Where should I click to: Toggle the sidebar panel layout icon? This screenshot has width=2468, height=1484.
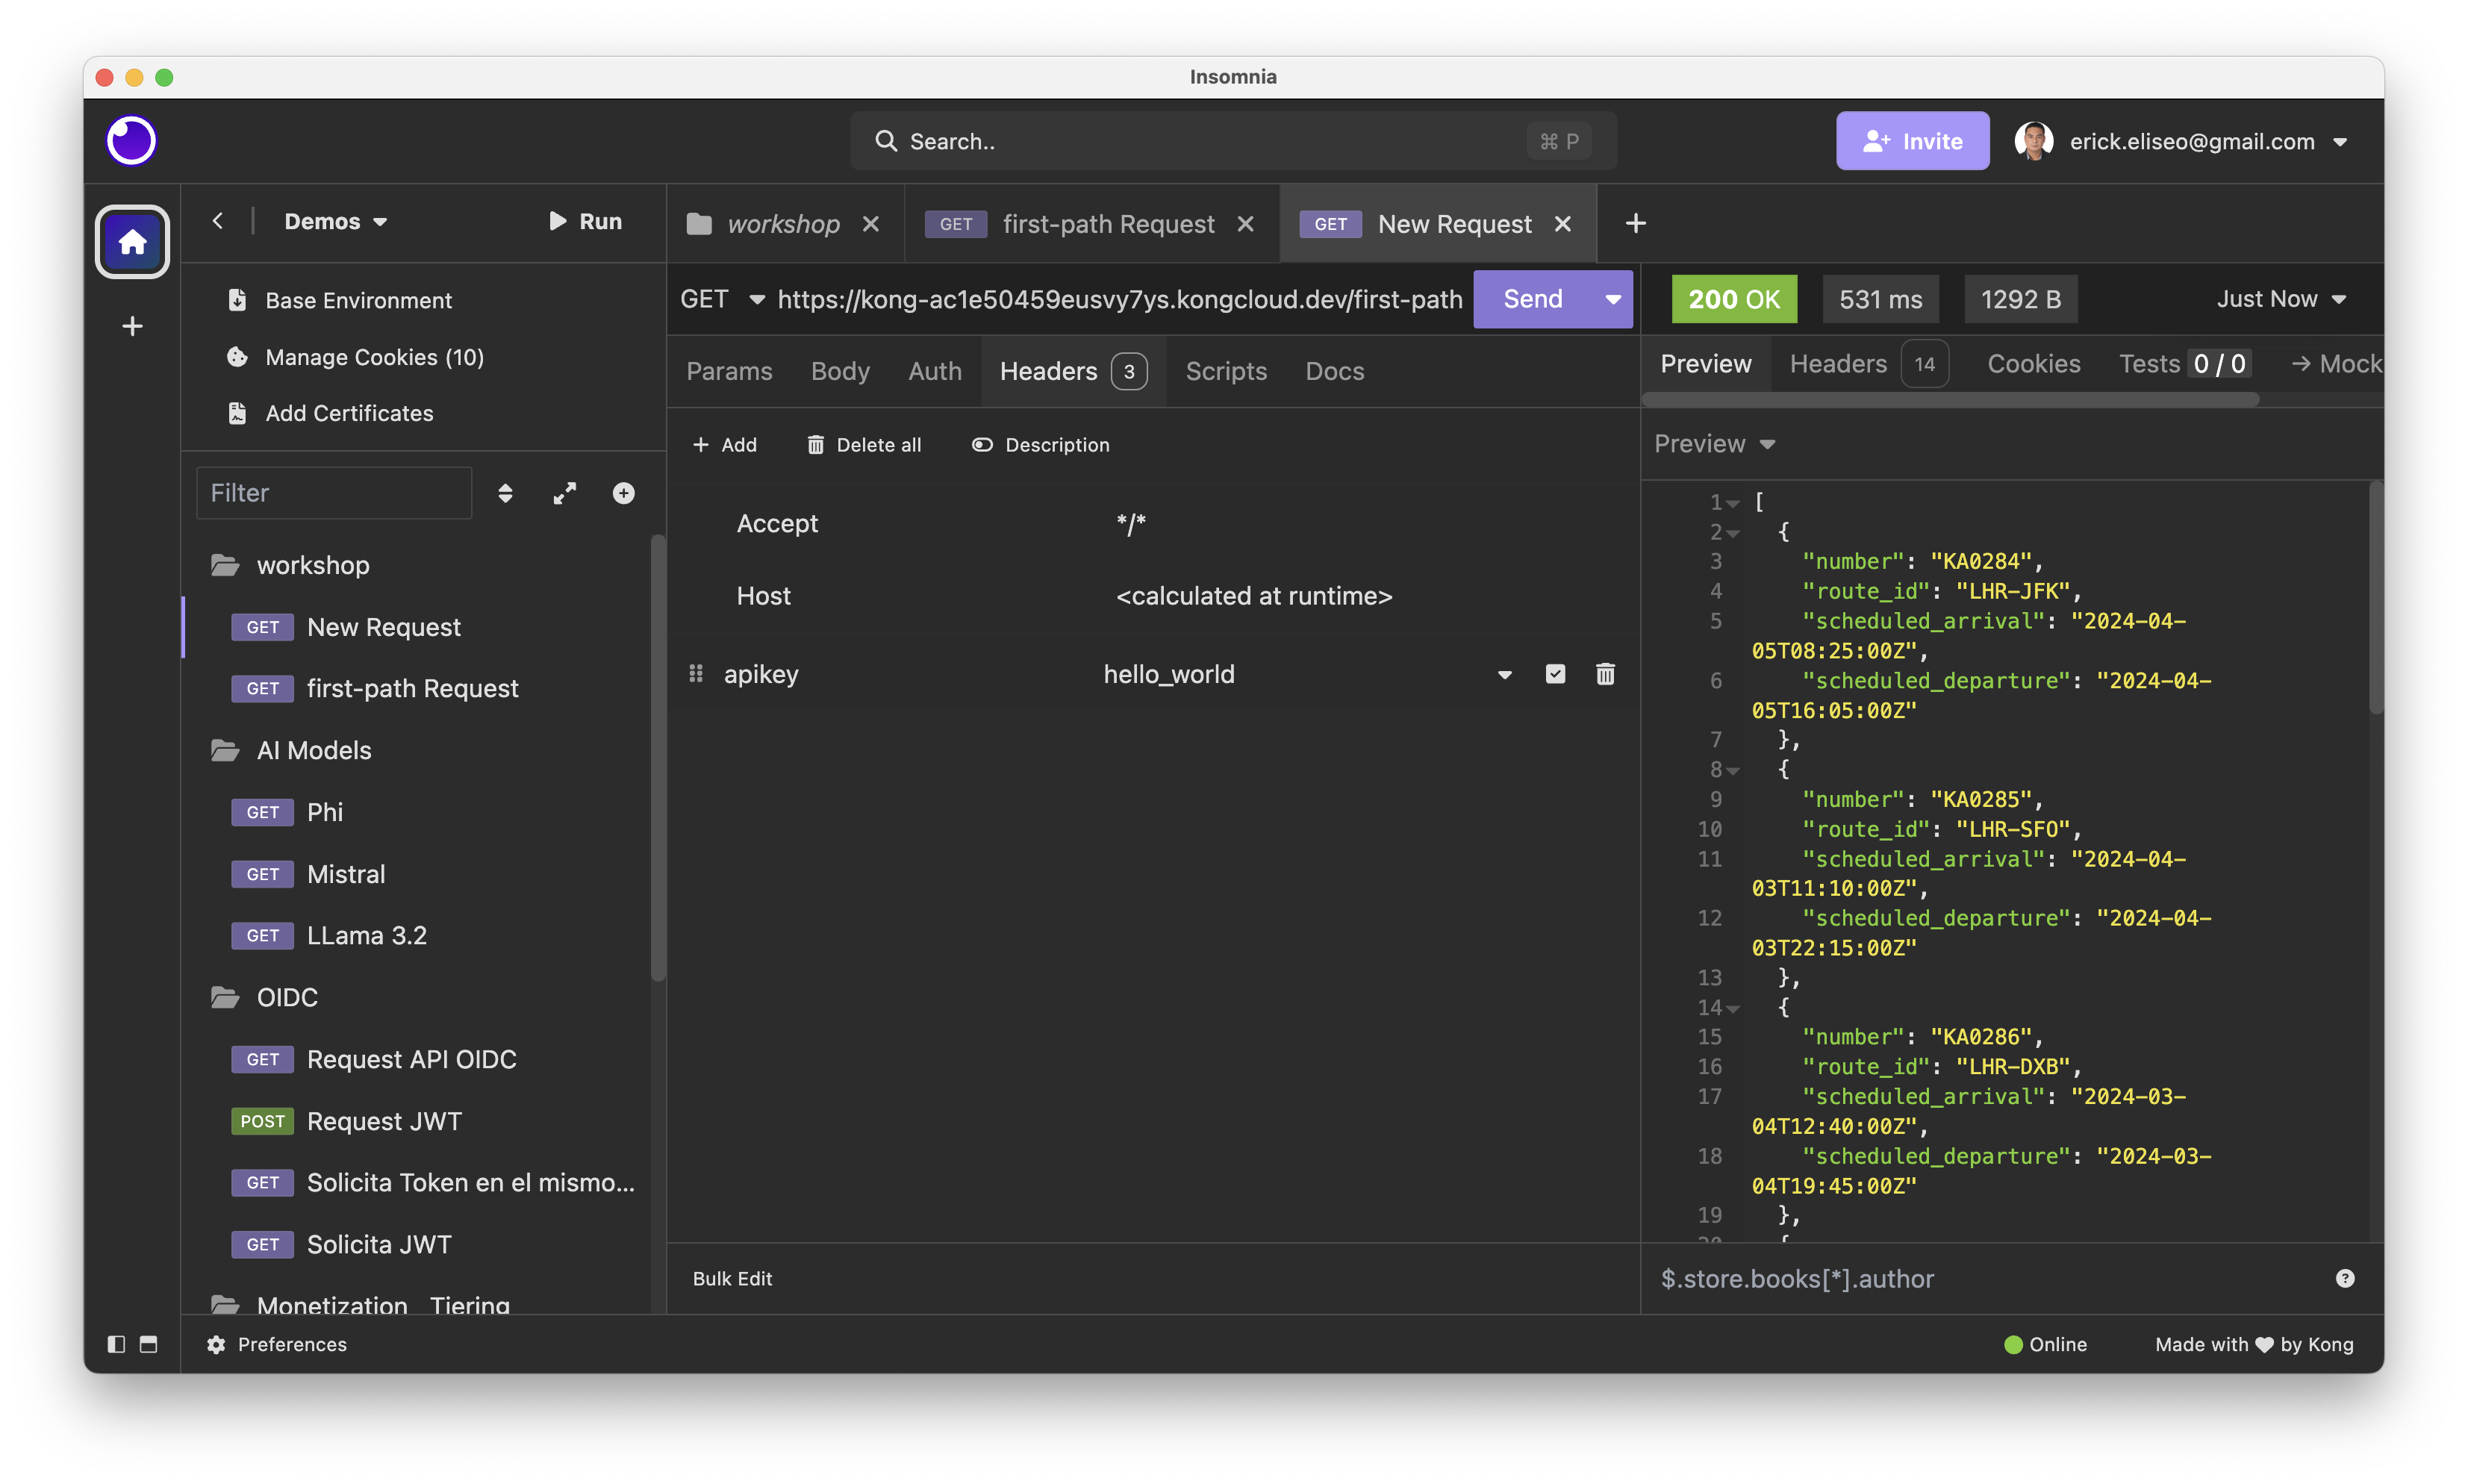(116, 1344)
